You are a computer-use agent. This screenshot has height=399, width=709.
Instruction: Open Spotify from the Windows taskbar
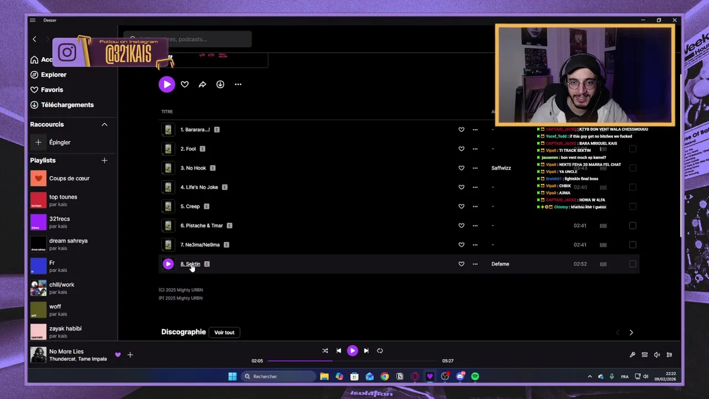(x=475, y=376)
